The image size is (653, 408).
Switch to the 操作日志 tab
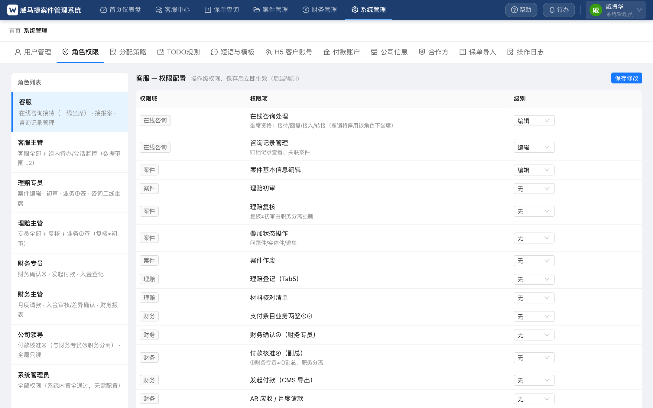525,52
